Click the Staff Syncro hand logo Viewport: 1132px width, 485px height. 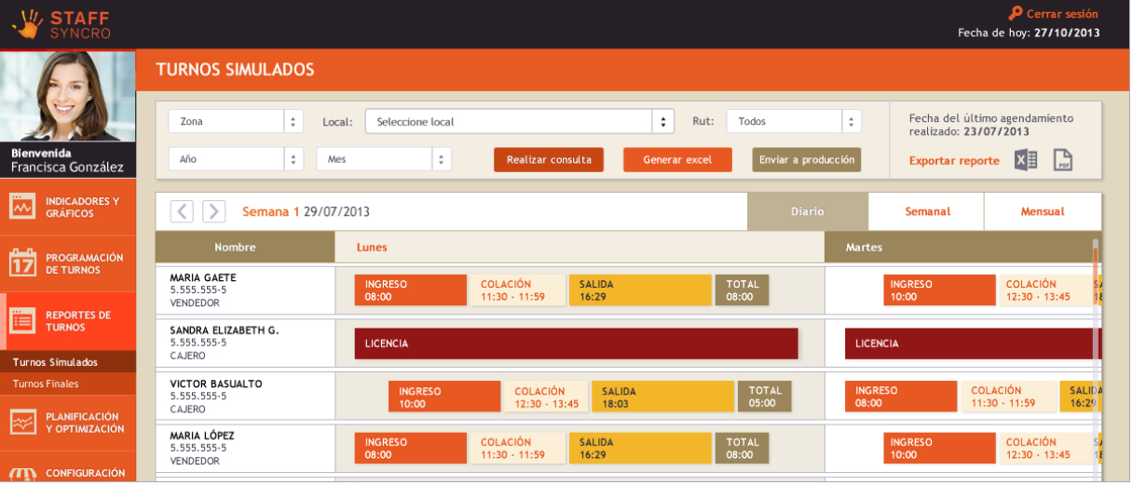point(27,24)
